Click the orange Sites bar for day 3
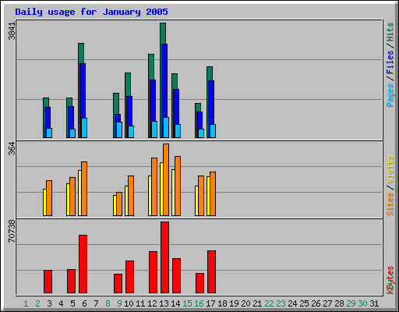Image resolution: width=399 pixels, height=312 pixels. click(49, 198)
